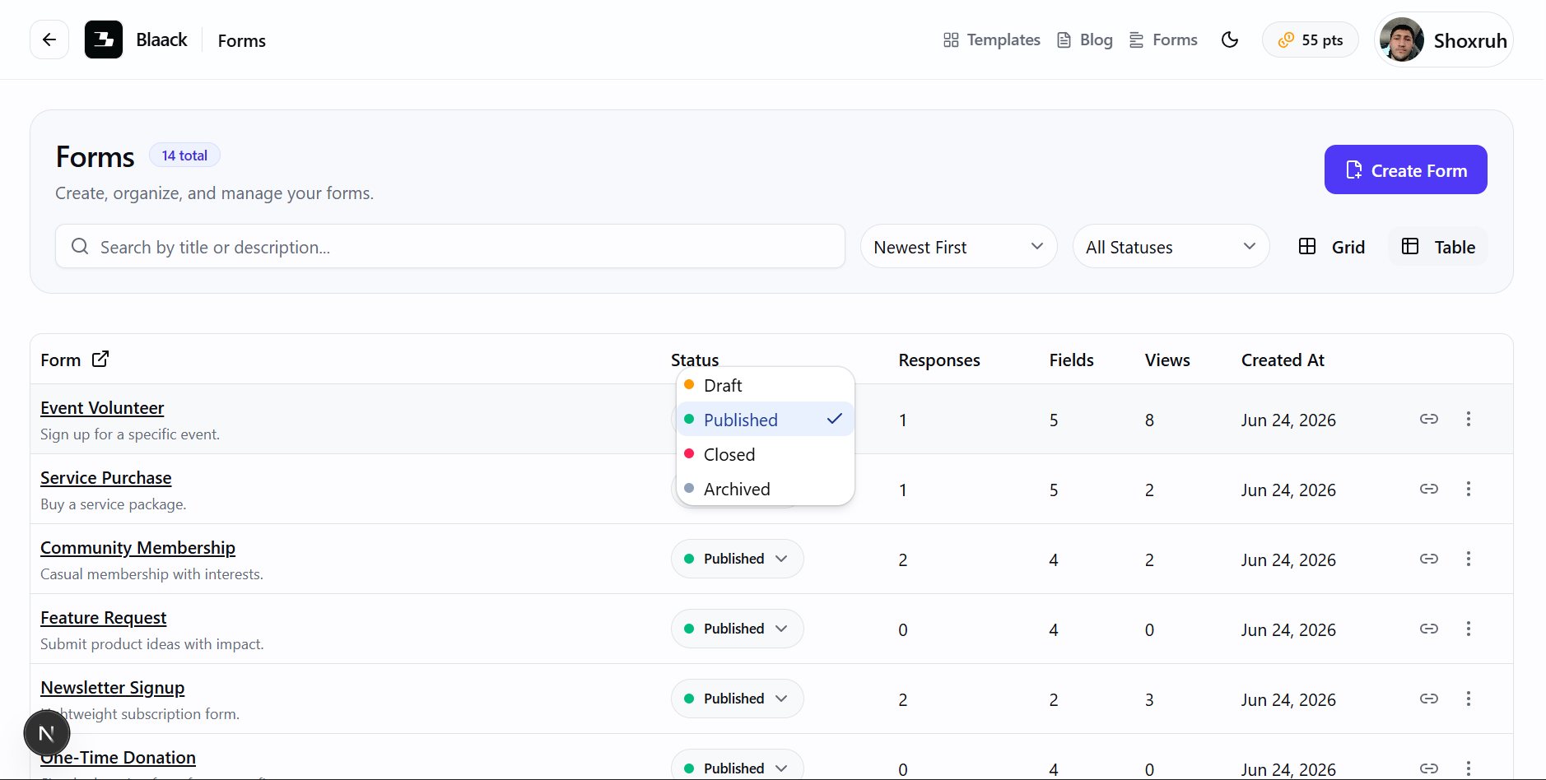Click the search by title input field
The width and height of the screenshot is (1546, 780).
[x=450, y=247]
